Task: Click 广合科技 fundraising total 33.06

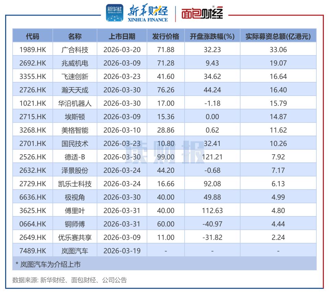Action: (278, 50)
